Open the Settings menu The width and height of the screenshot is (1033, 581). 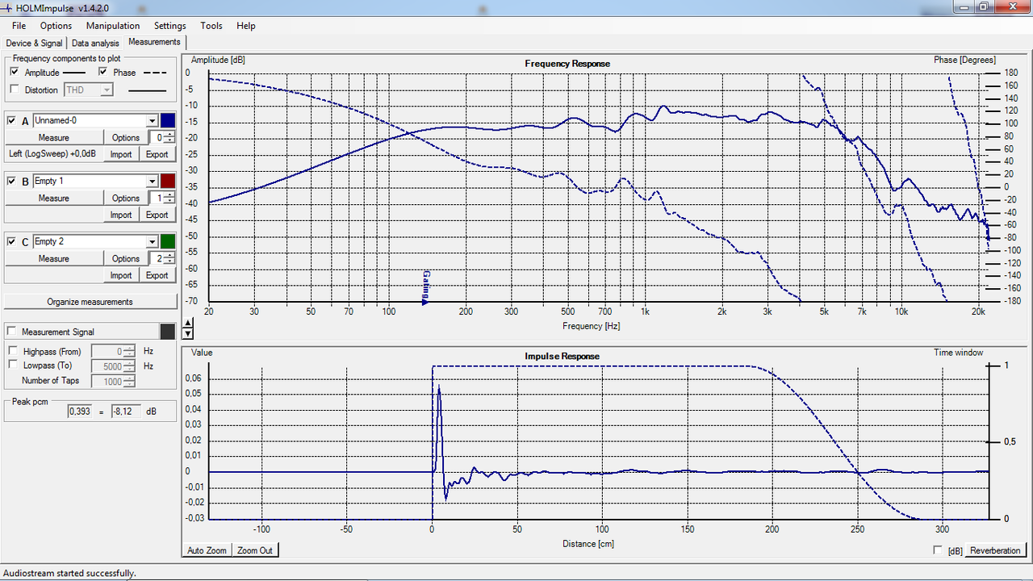(x=169, y=26)
